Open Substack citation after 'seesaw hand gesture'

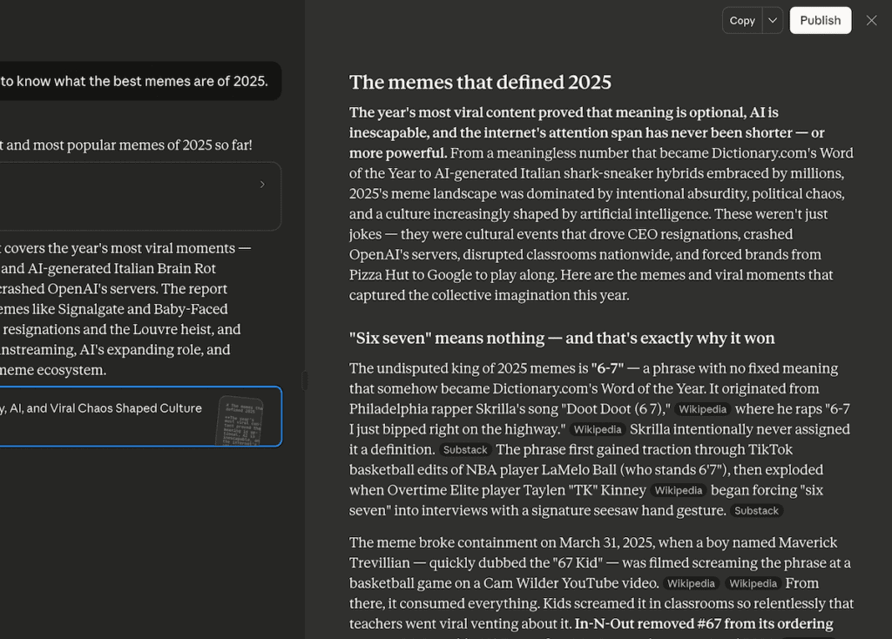pyautogui.click(x=756, y=510)
